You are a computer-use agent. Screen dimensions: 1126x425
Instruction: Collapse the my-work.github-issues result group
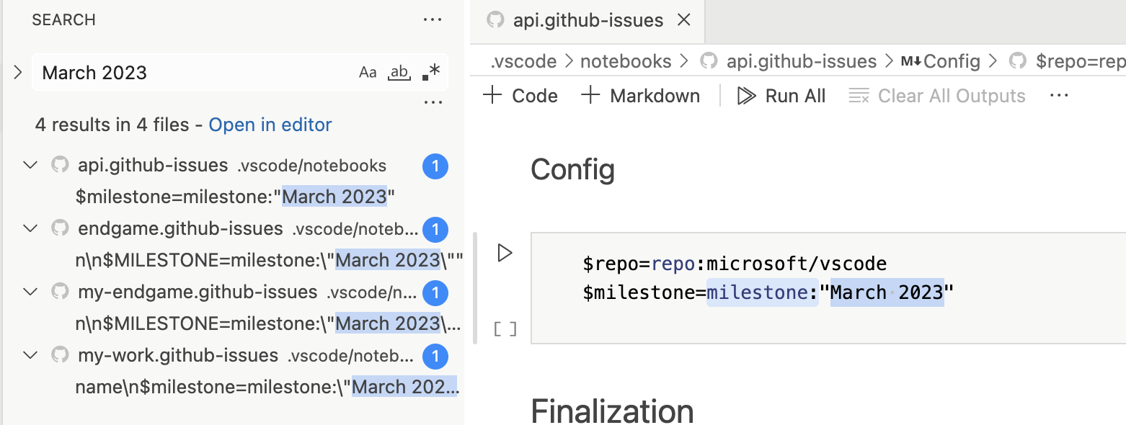pyautogui.click(x=30, y=355)
